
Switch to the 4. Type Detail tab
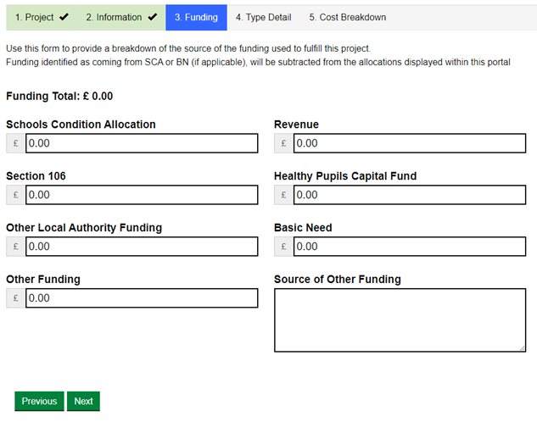click(x=262, y=17)
